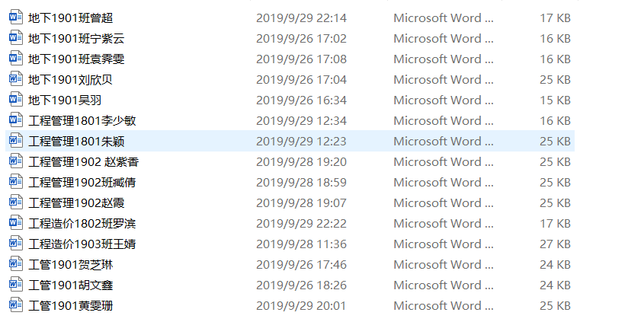Click the document icon of 工程管理1801李少敏
This screenshot has height=322, width=628.
16,120
